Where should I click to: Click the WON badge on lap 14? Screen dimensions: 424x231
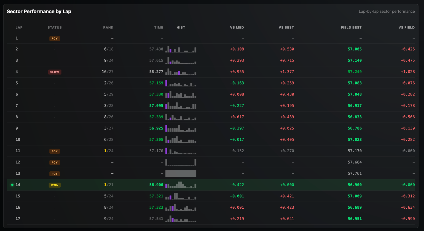pos(55,185)
